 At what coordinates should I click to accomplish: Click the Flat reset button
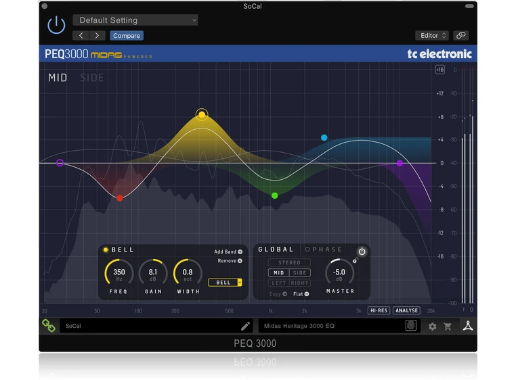[301, 294]
